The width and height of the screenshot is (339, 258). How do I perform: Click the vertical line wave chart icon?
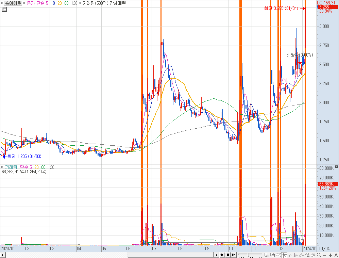pos(295,255)
